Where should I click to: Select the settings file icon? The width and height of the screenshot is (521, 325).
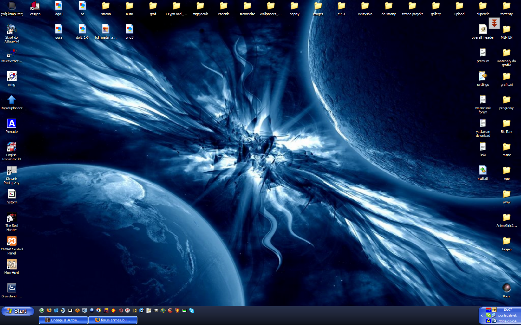click(x=483, y=79)
